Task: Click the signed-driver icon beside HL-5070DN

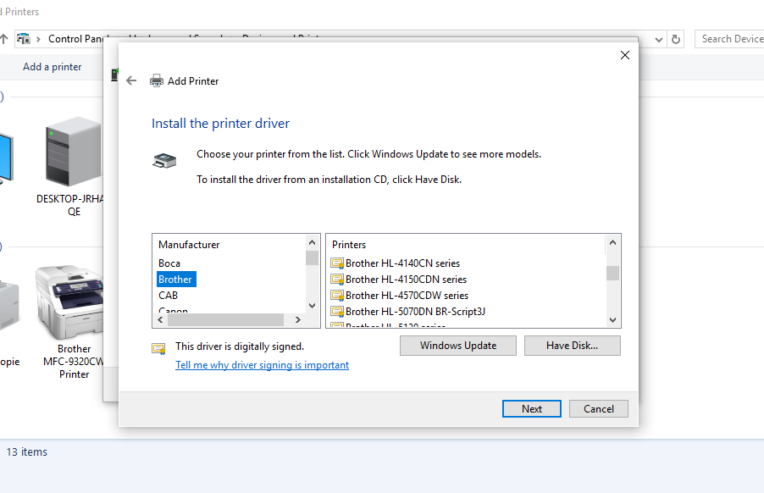Action: pos(337,312)
